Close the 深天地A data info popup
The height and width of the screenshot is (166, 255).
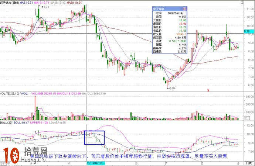(x=184, y=9)
